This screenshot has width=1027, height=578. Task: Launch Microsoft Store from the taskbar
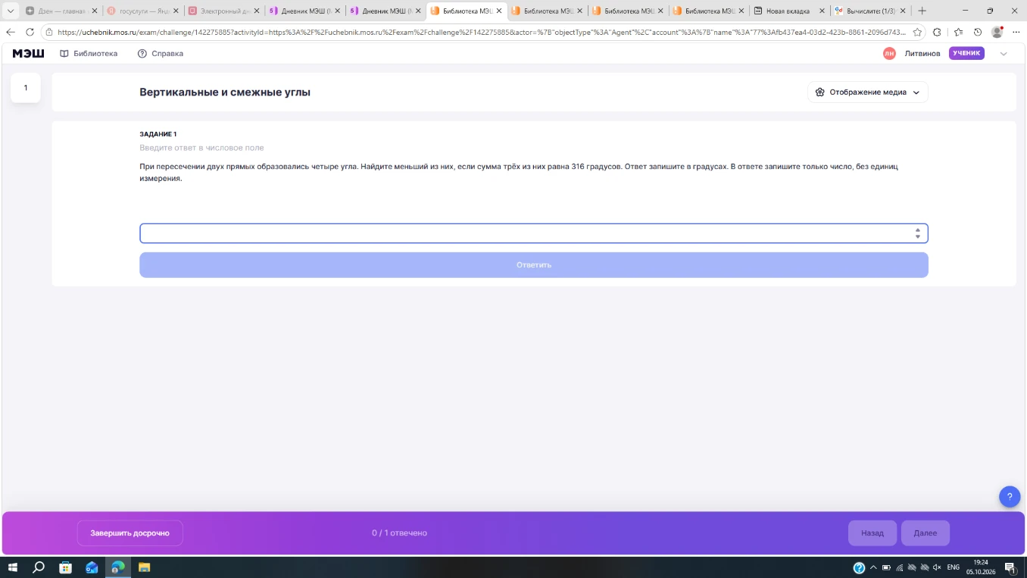coord(66,567)
